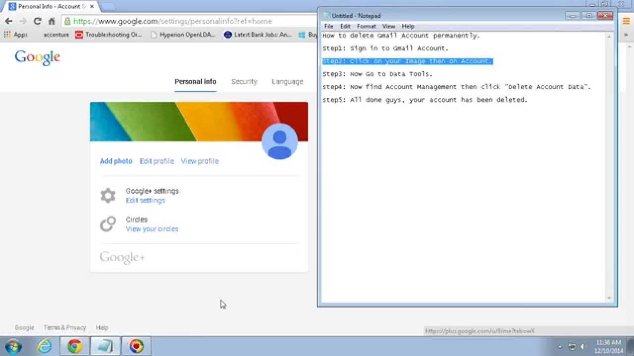The width and height of the screenshot is (634, 356).
Task: Click the Notepad taskbar icon
Action: point(106,346)
